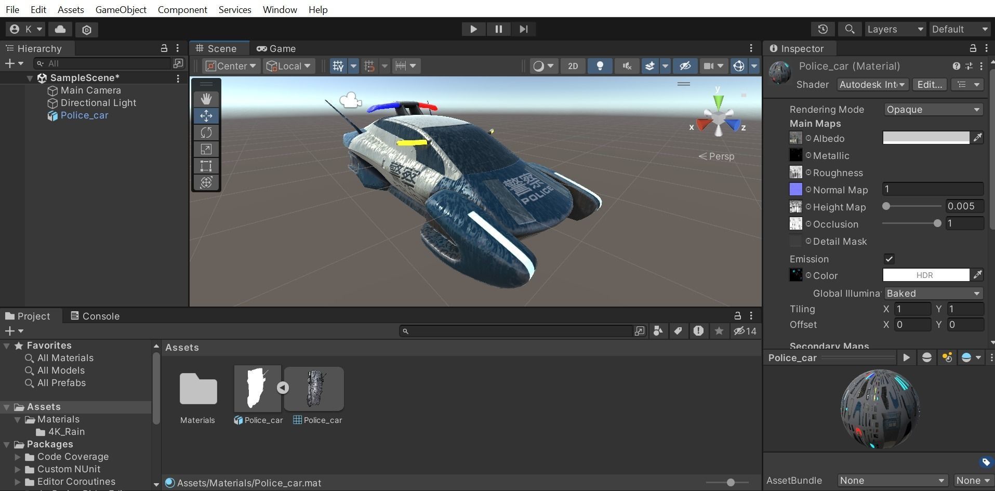Open the Component menu
The image size is (995, 491).
(x=182, y=9)
